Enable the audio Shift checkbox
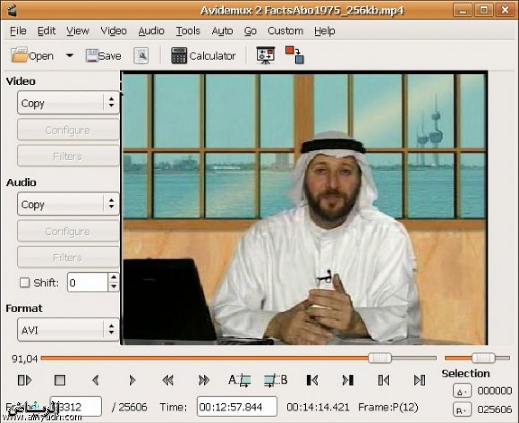 24,283
